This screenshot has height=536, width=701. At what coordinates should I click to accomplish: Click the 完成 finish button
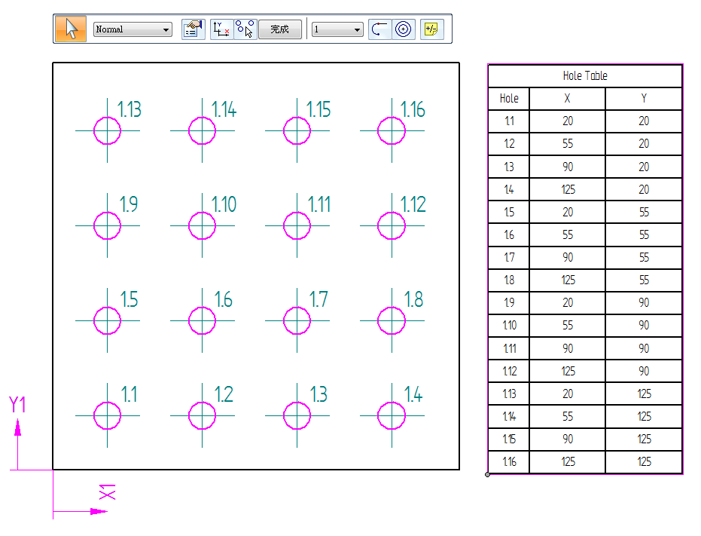(280, 29)
